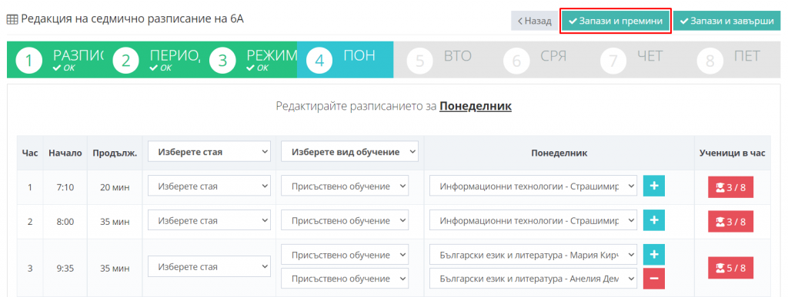Switch to step 8 ПЕТ tab
The image size is (788, 297).
point(733,60)
